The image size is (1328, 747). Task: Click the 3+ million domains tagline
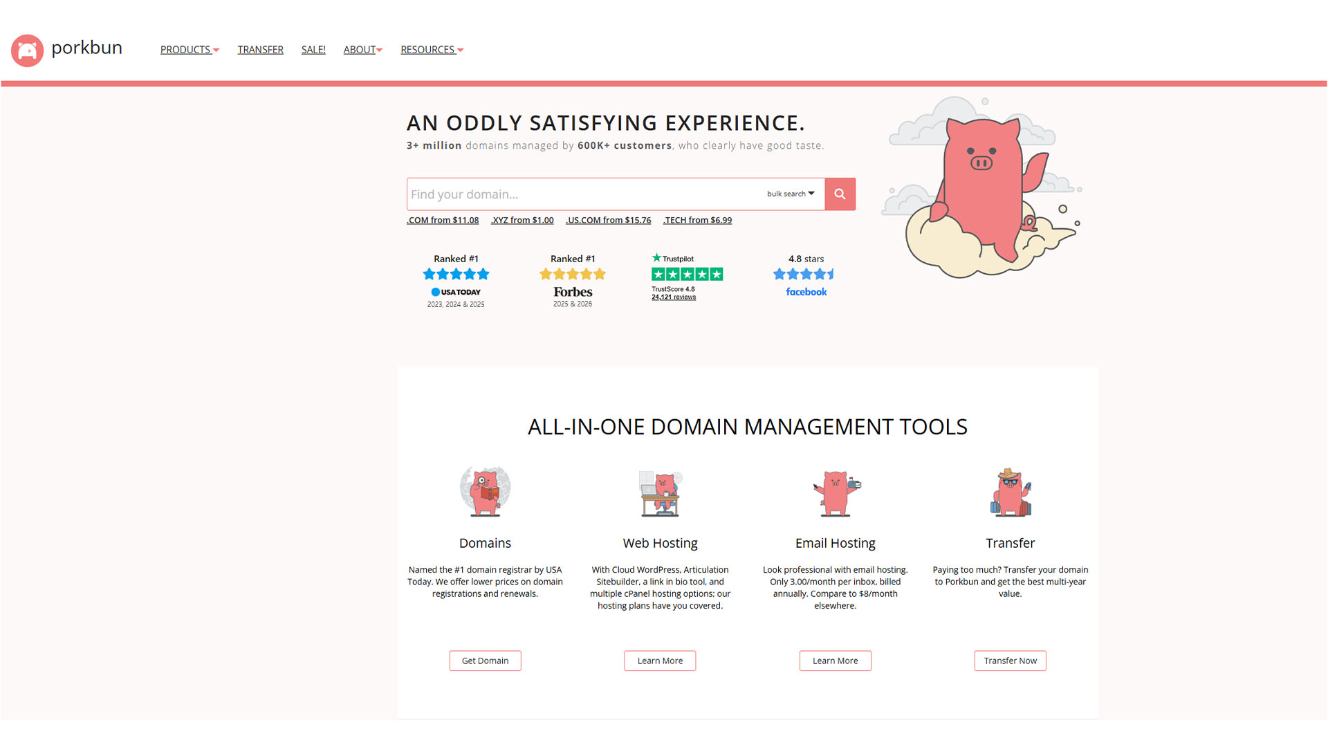pos(616,146)
